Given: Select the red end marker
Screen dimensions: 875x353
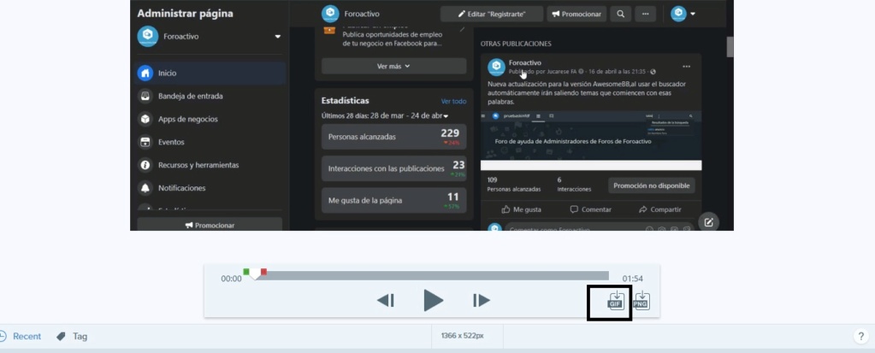Looking at the screenshot, I should click(264, 272).
